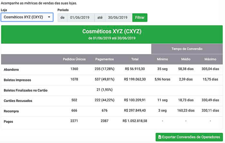225x143 pixels.
Task: Select Boletos Finalizados no Cartão row
Action: click(112, 90)
